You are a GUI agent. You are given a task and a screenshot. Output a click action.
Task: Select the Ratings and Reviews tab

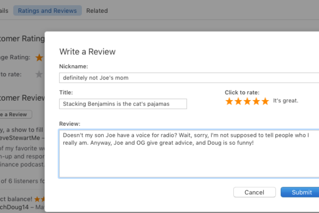(47, 11)
